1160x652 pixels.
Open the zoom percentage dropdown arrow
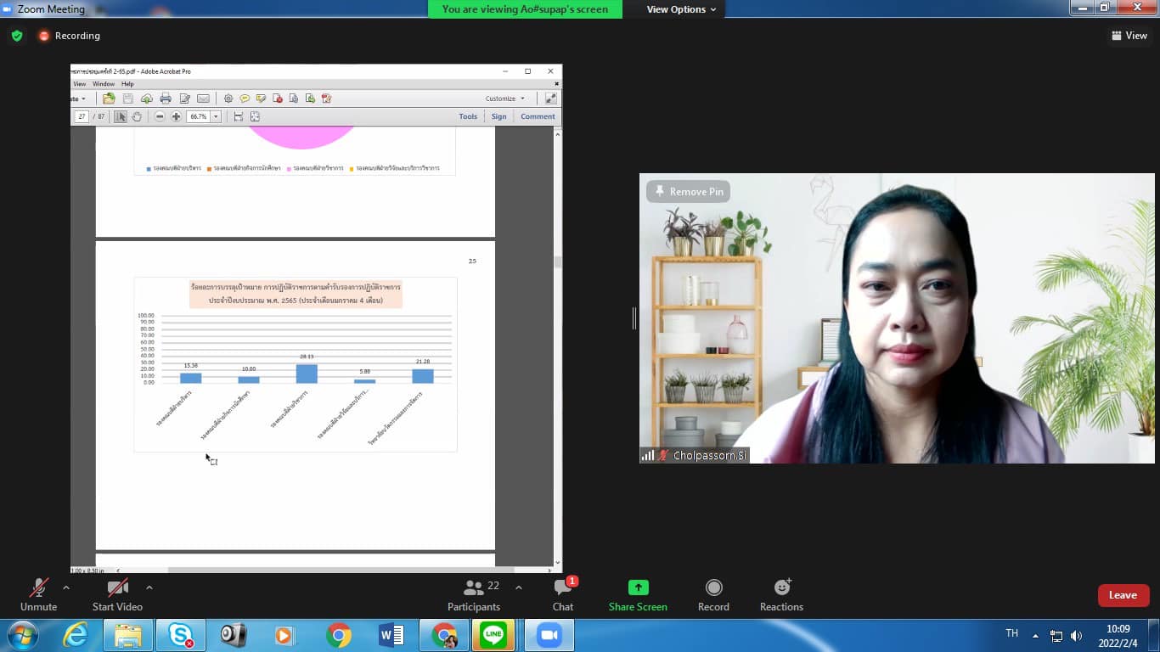pos(216,116)
